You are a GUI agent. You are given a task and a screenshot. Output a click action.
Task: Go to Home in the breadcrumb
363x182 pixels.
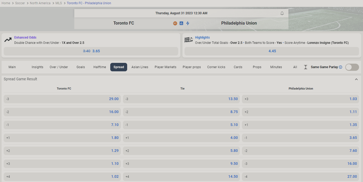click(6, 3)
